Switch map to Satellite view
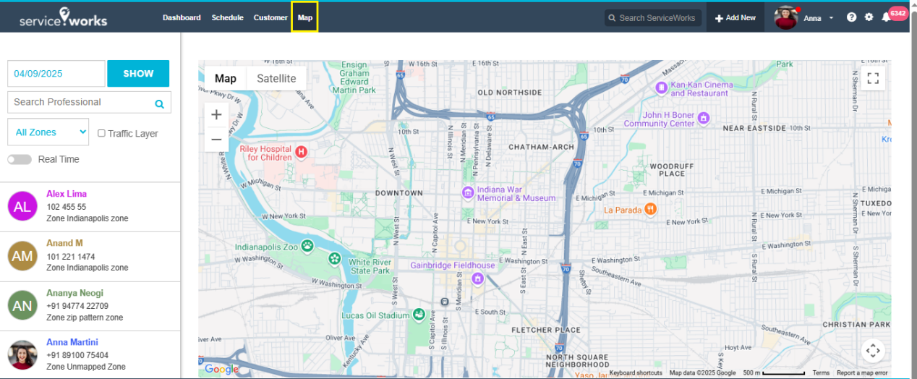The width and height of the screenshot is (917, 379). click(276, 78)
